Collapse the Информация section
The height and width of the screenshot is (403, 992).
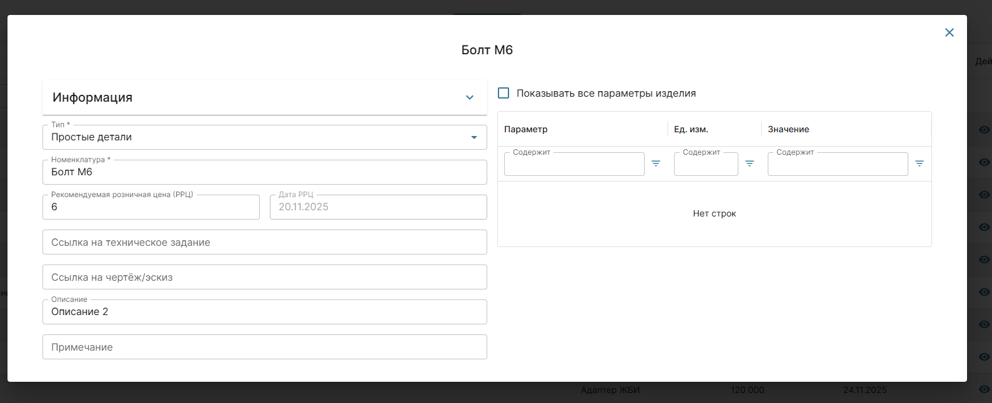(x=469, y=97)
